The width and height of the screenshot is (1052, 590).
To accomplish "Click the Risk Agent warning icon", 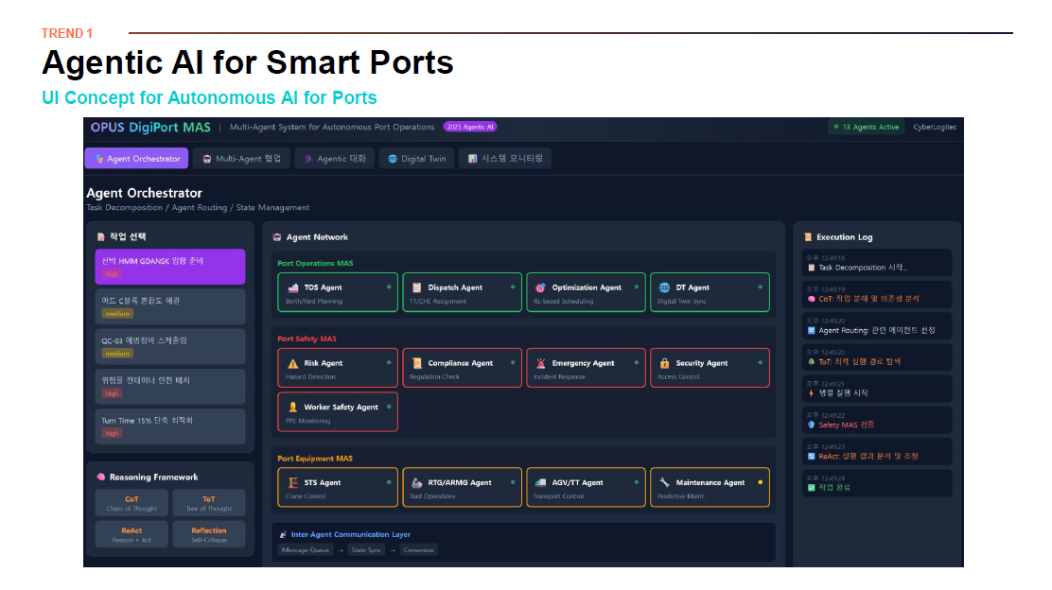I will click(x=292, y=363).
